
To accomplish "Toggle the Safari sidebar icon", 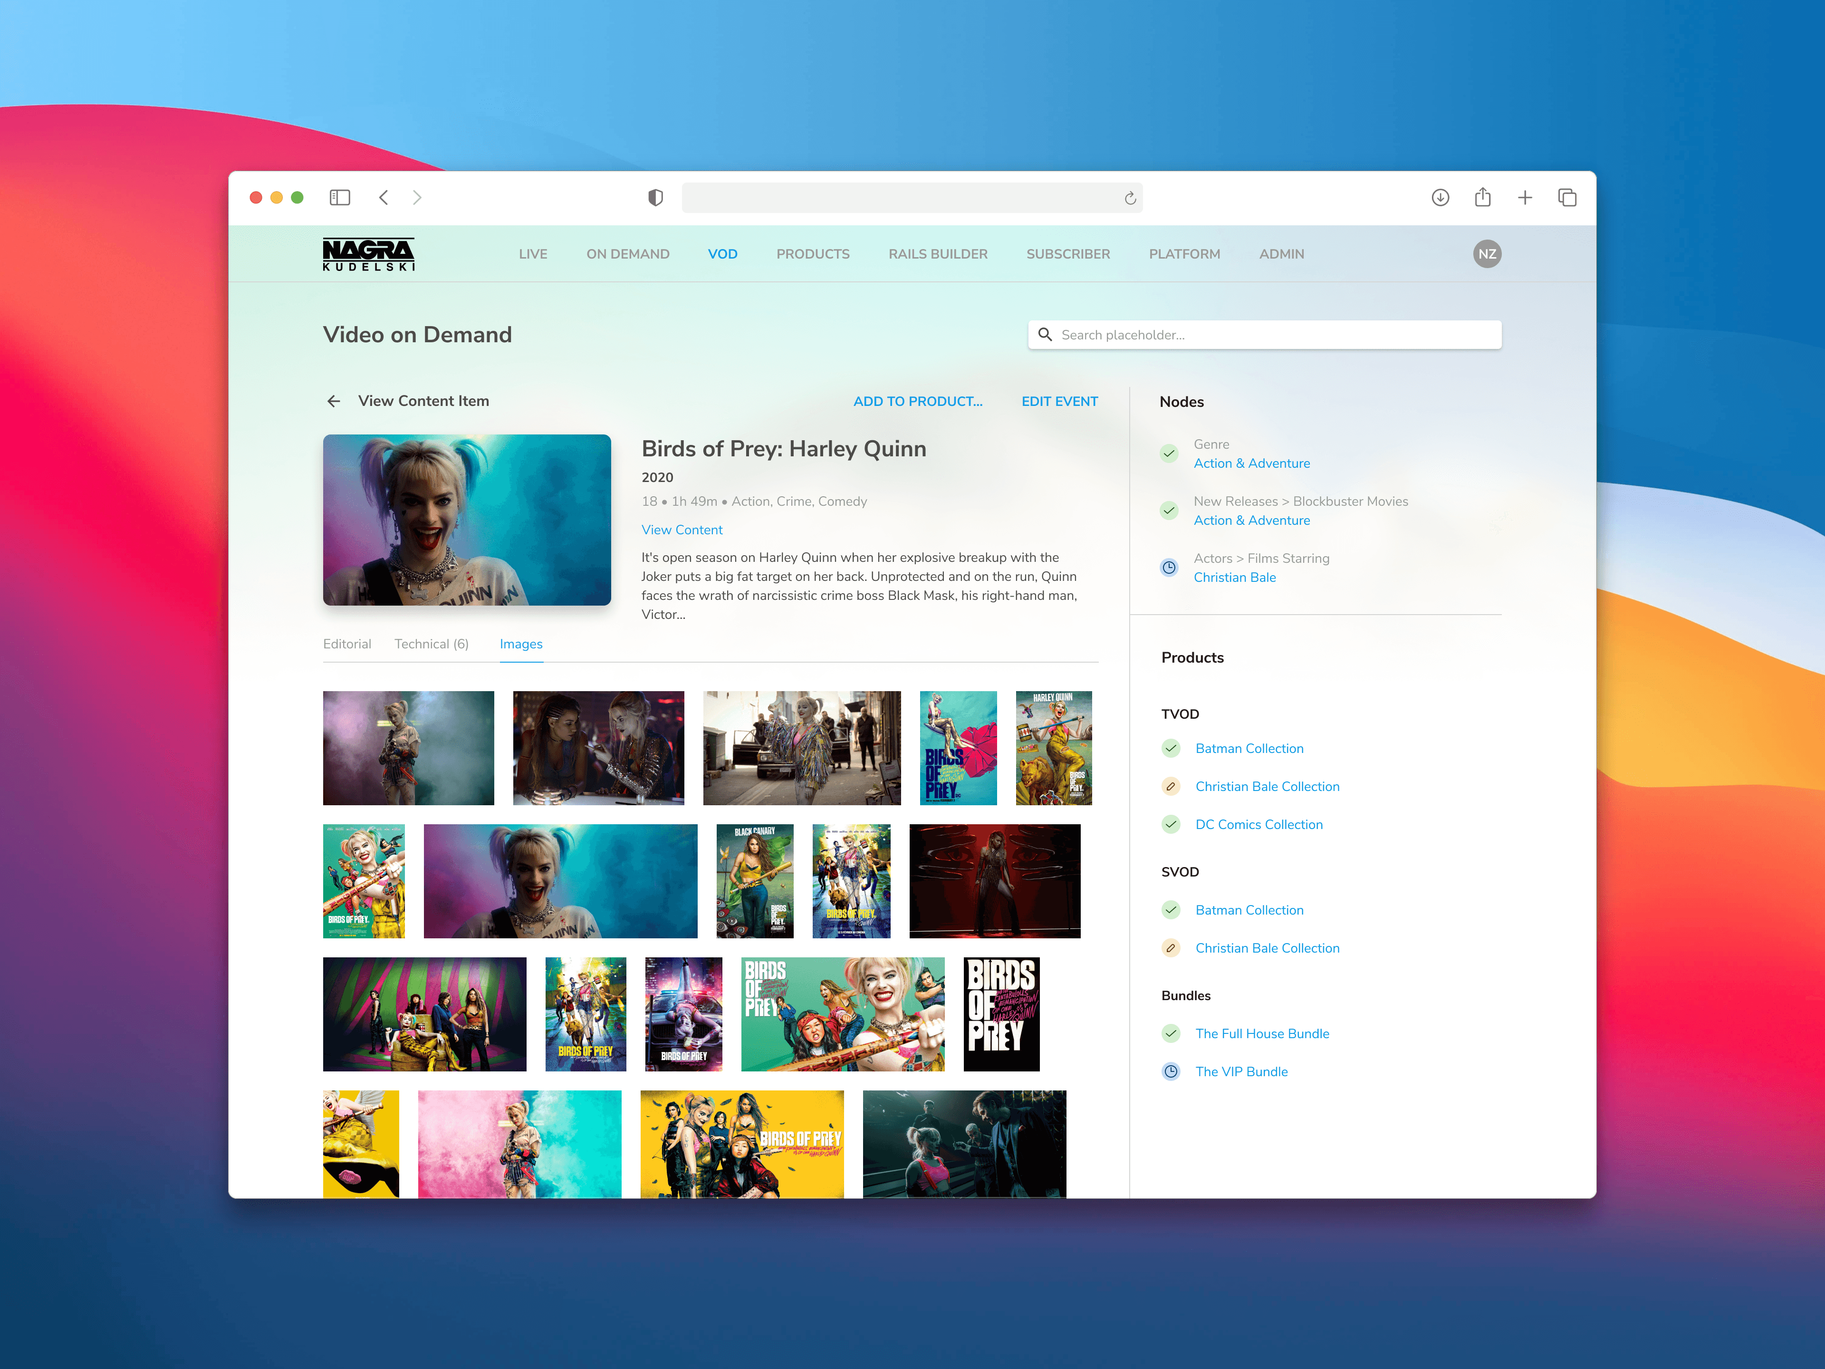I will (x=340, y=197).
